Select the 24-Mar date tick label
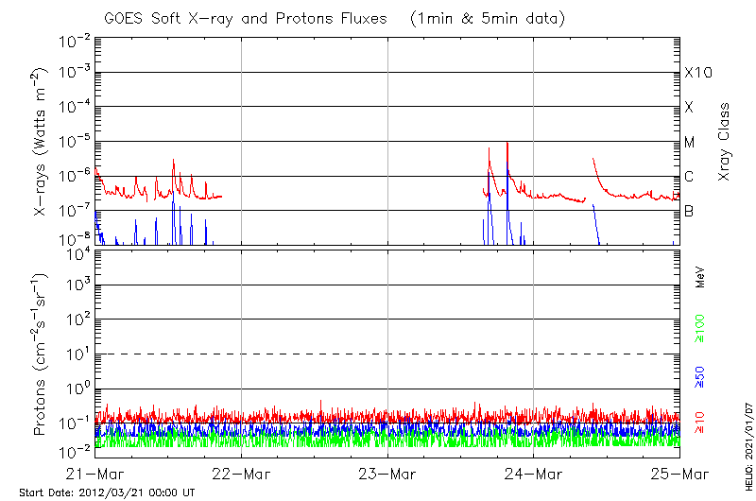This screenshot has width=756, height=501. (534, 474)
